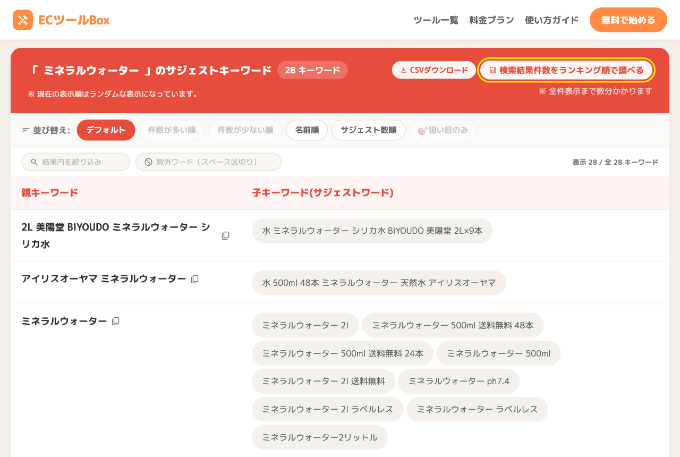Download keywords via CSVダウンロード

[x=434, y=70]
